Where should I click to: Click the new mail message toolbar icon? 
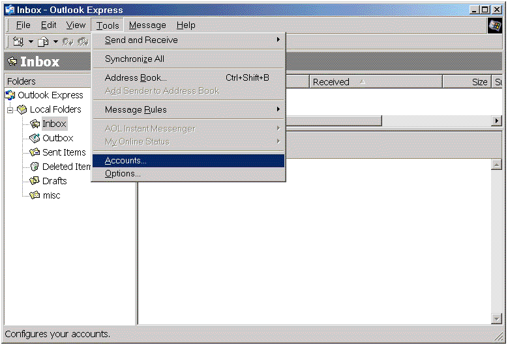[43, 42]
